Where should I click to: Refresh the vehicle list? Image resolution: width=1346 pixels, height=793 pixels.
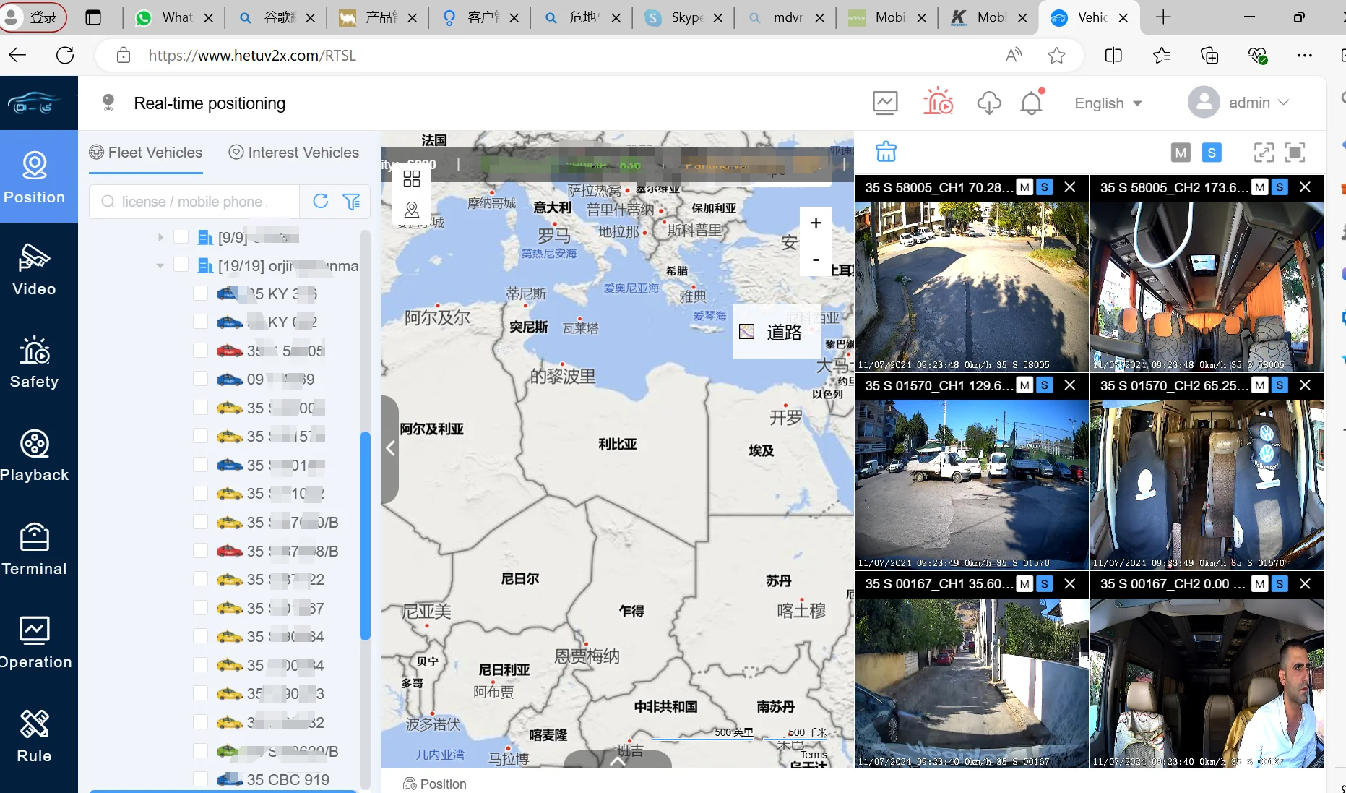(321, 202)
